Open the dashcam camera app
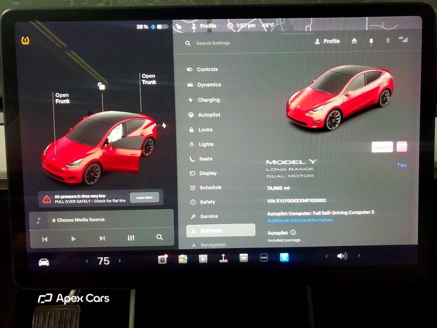The width and height of the screenshot is (437, 328). pyautogui.click(x=162, y=259)
